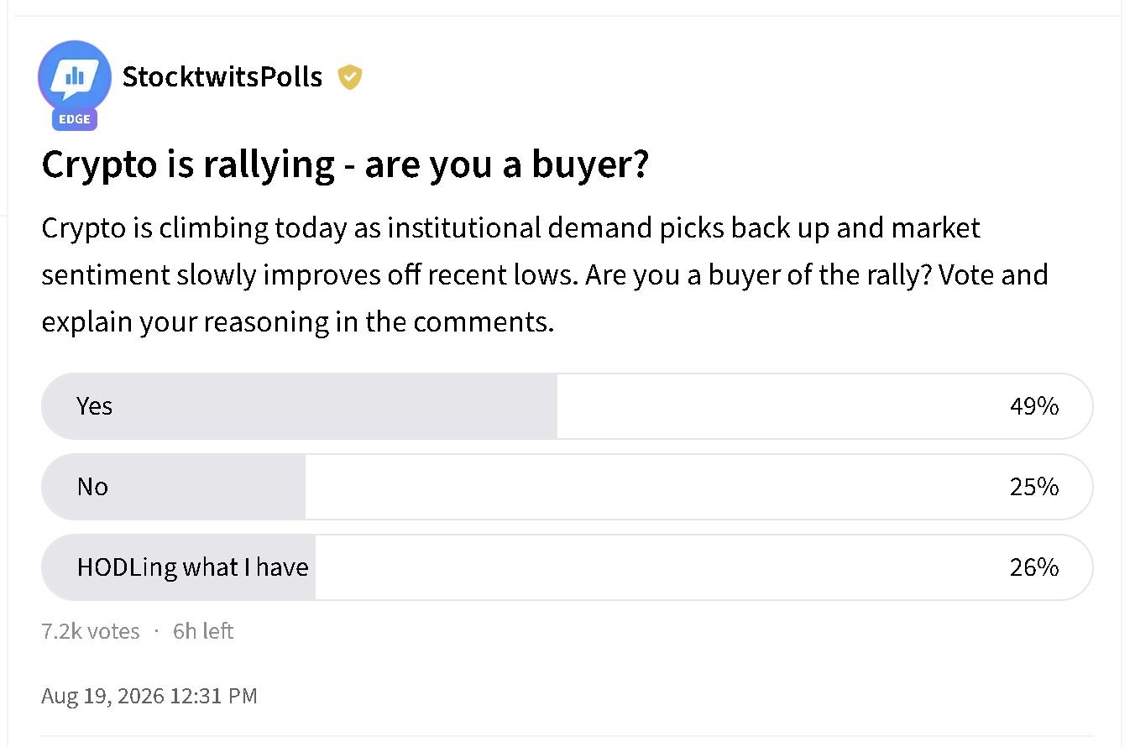
Task: Click the 26% result for HODLing
Action: pyautogui.click(x=1034, y=567)
